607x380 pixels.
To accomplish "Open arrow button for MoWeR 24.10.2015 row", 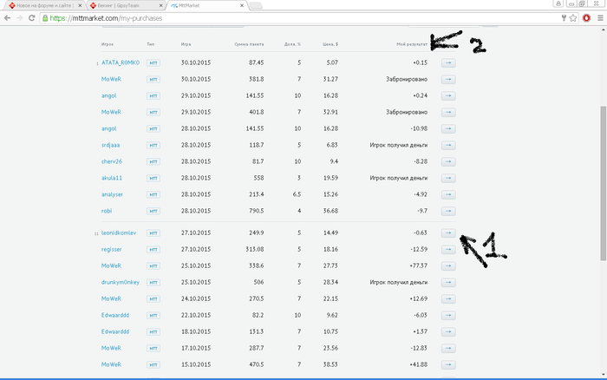I will coord(448,298).
